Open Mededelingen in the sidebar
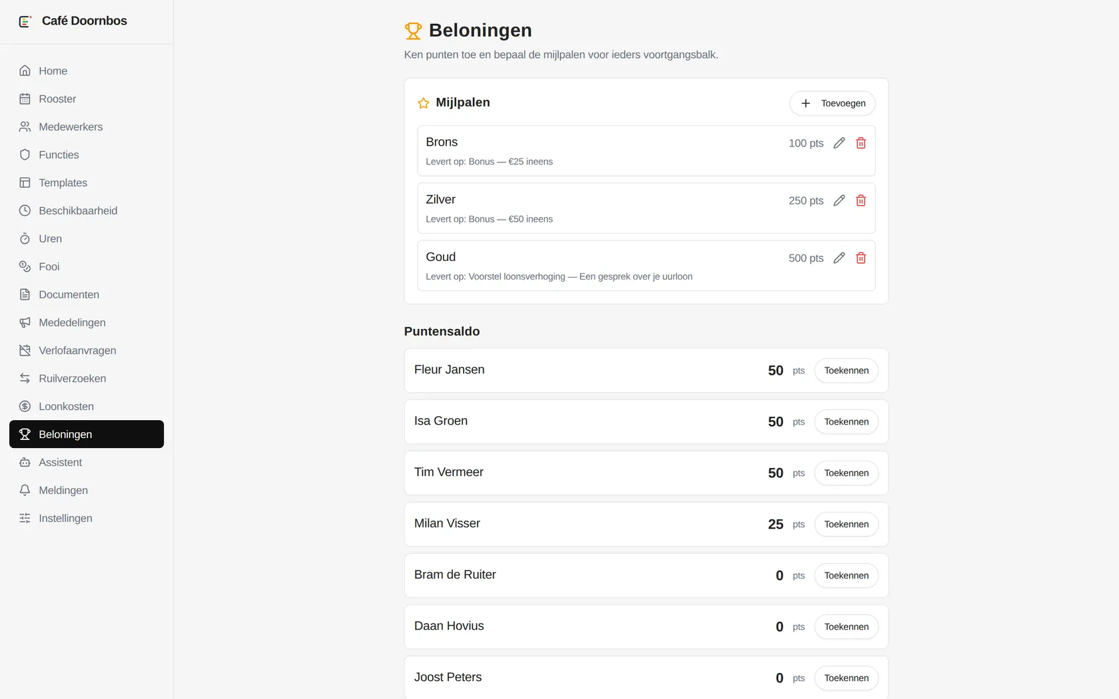This screenshot has height=699, width=1119. pyautogui.click(x=87, y=322)
